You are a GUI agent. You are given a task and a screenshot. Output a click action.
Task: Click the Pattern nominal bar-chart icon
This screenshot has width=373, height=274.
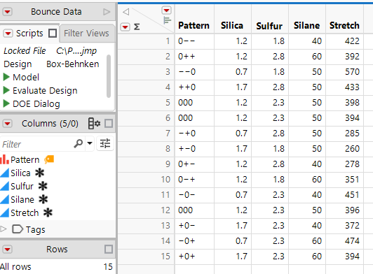[4, 159]
